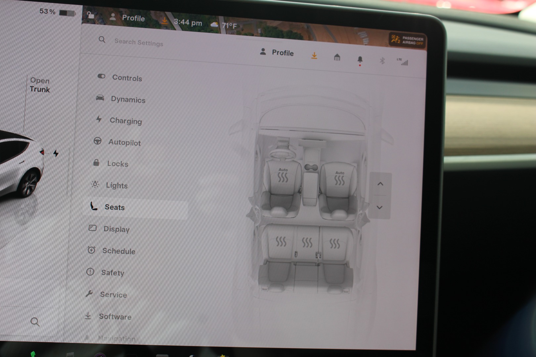Click software update download icon
Viewport: 536px width, 357px height.
pyautogui.click(x=314, y=56)
